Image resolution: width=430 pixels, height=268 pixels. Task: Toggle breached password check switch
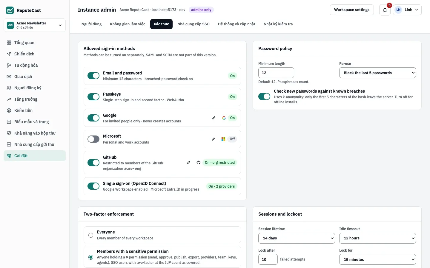pyautogui.click(x=264, y=96)
